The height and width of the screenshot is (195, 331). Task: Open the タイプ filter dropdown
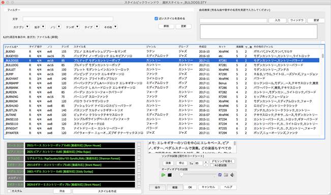point(97,27)
